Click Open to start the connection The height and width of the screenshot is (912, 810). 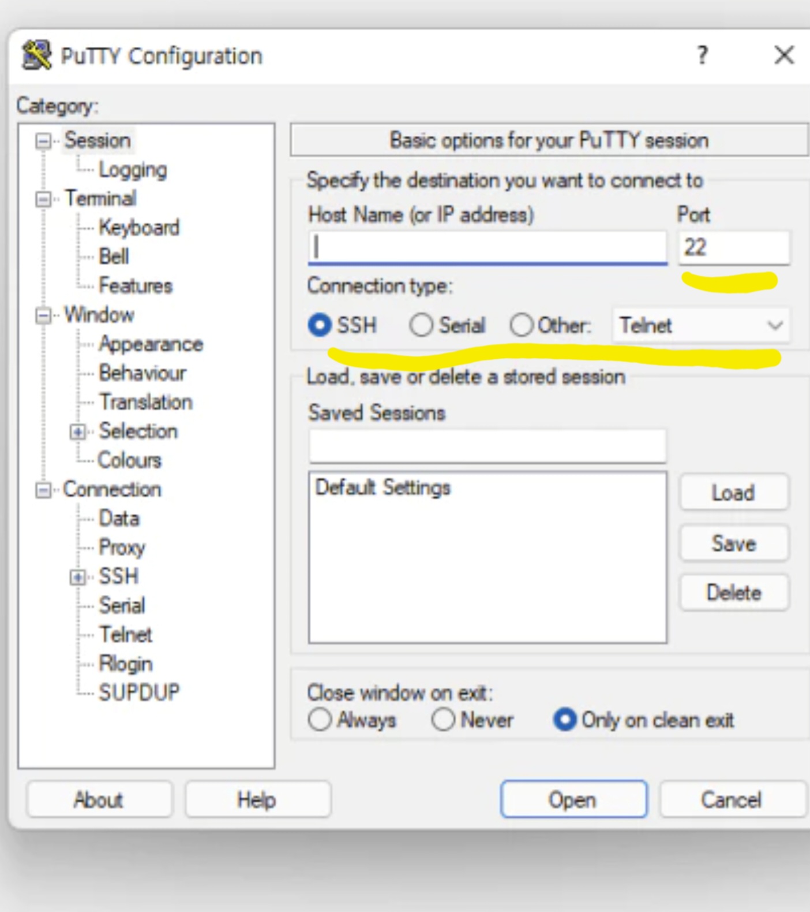click(573, 800)
